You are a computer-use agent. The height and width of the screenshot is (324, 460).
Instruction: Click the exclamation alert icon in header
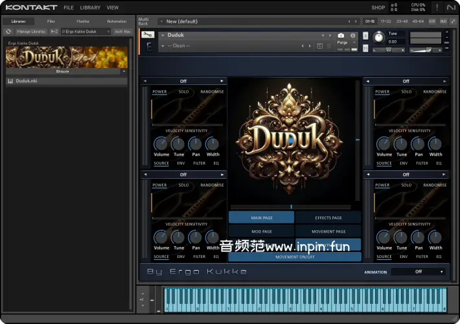coord(436,7)
